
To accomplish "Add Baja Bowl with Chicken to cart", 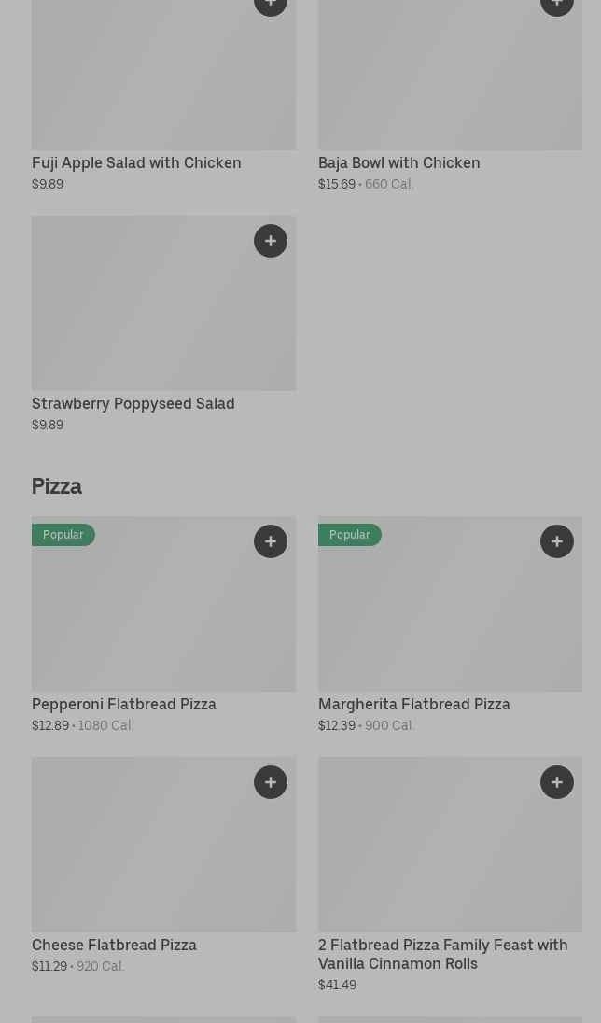I will 557,5.
